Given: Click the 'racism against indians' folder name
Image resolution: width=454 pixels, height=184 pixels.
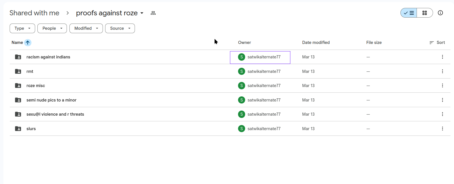Looking at the screenshot, I should click(x=48, y=57).
